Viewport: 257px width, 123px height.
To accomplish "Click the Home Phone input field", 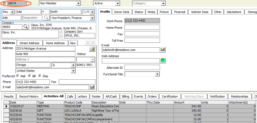I will tap(142, 27).
